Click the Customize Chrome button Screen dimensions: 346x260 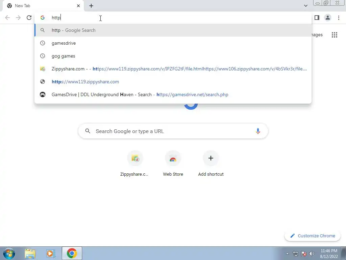click(313, 236)
